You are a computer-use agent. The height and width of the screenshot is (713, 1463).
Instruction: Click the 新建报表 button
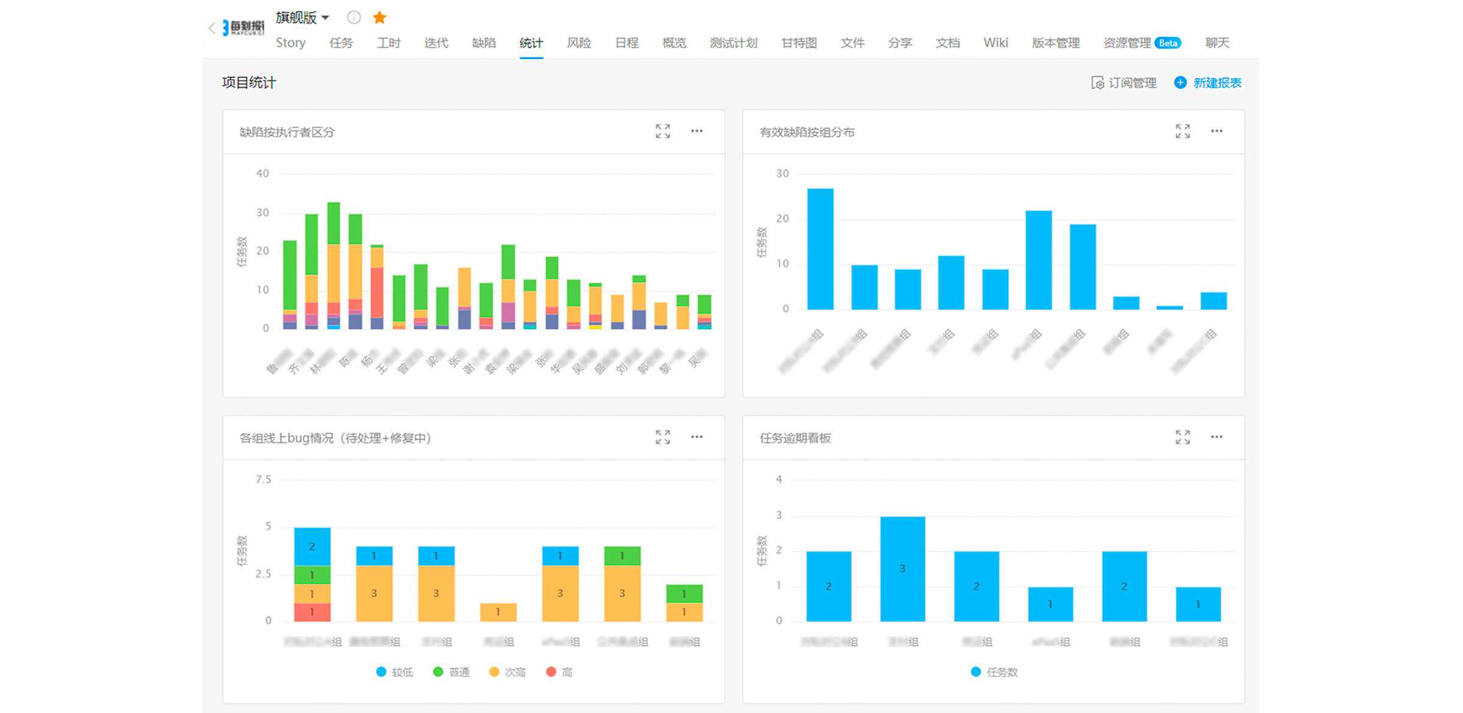[x=1208, y=83]
